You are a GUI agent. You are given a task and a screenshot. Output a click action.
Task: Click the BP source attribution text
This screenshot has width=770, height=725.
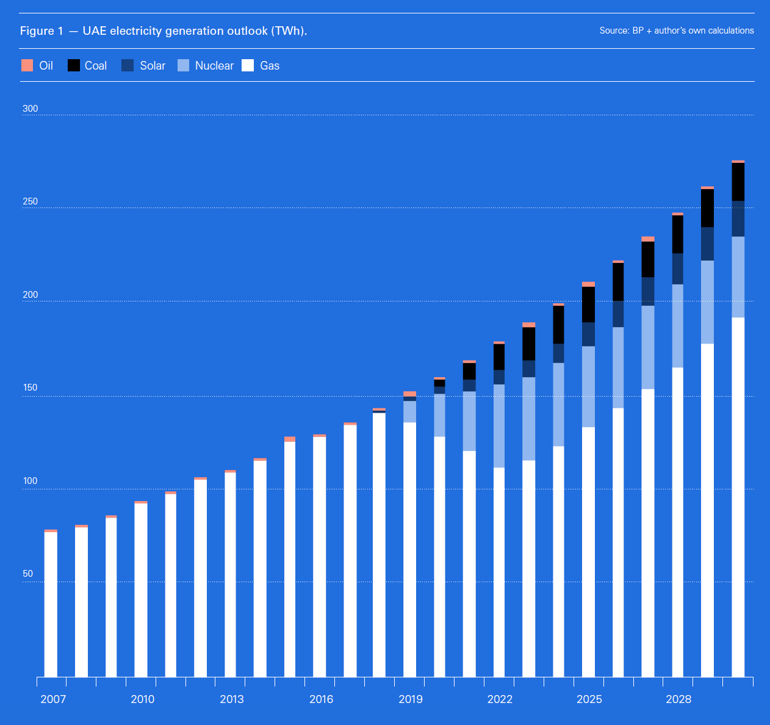[x=676, y=31]
